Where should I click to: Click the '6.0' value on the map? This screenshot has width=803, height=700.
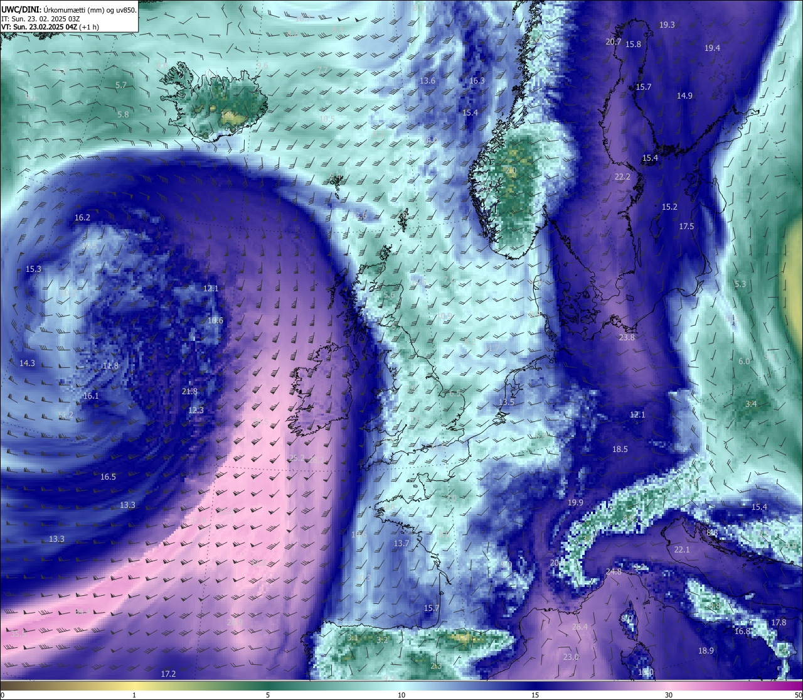(744, 362)
